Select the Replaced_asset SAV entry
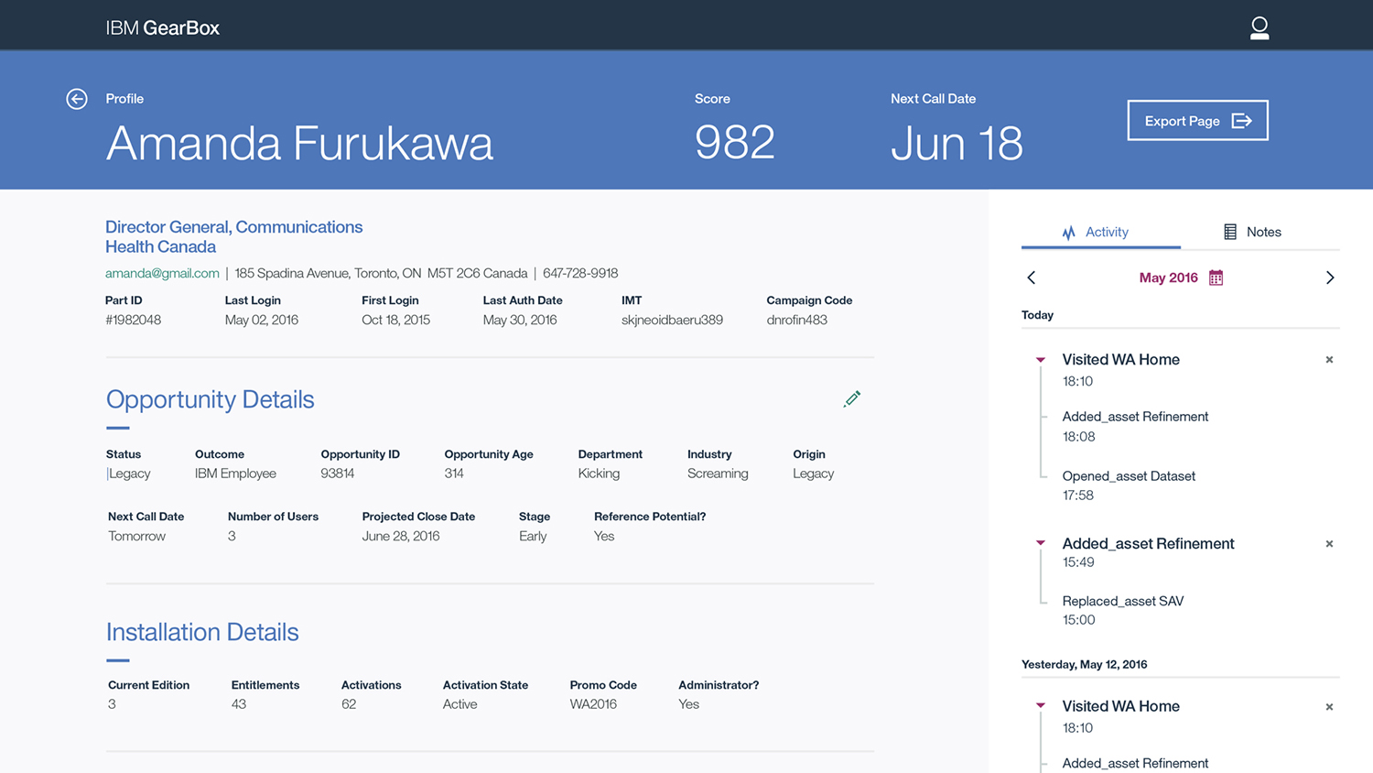Image resolution: width=1373 pixels, height=773 pixels. pos(1123,610)
